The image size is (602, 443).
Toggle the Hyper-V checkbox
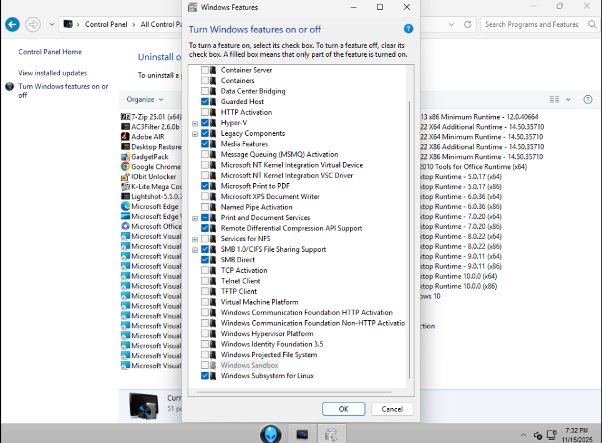click(x=205, y=123)
